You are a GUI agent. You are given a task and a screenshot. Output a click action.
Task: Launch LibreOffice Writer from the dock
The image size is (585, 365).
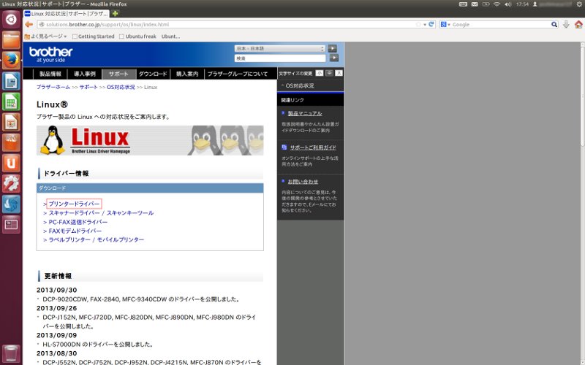11,81
